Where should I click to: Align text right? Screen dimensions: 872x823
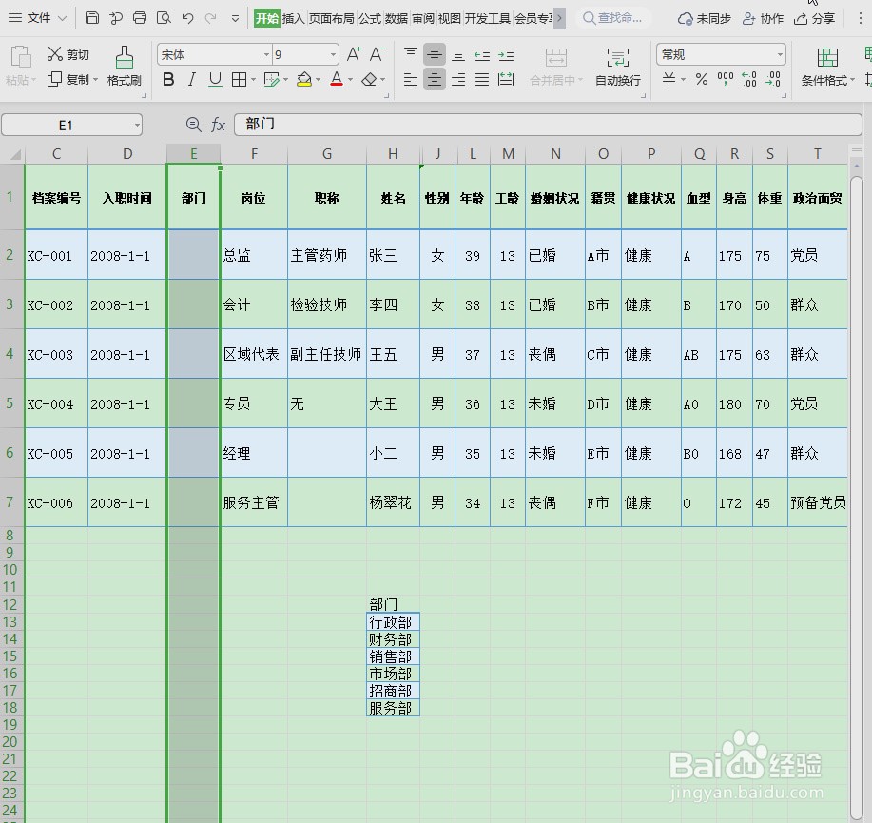(x=458, y=80)
